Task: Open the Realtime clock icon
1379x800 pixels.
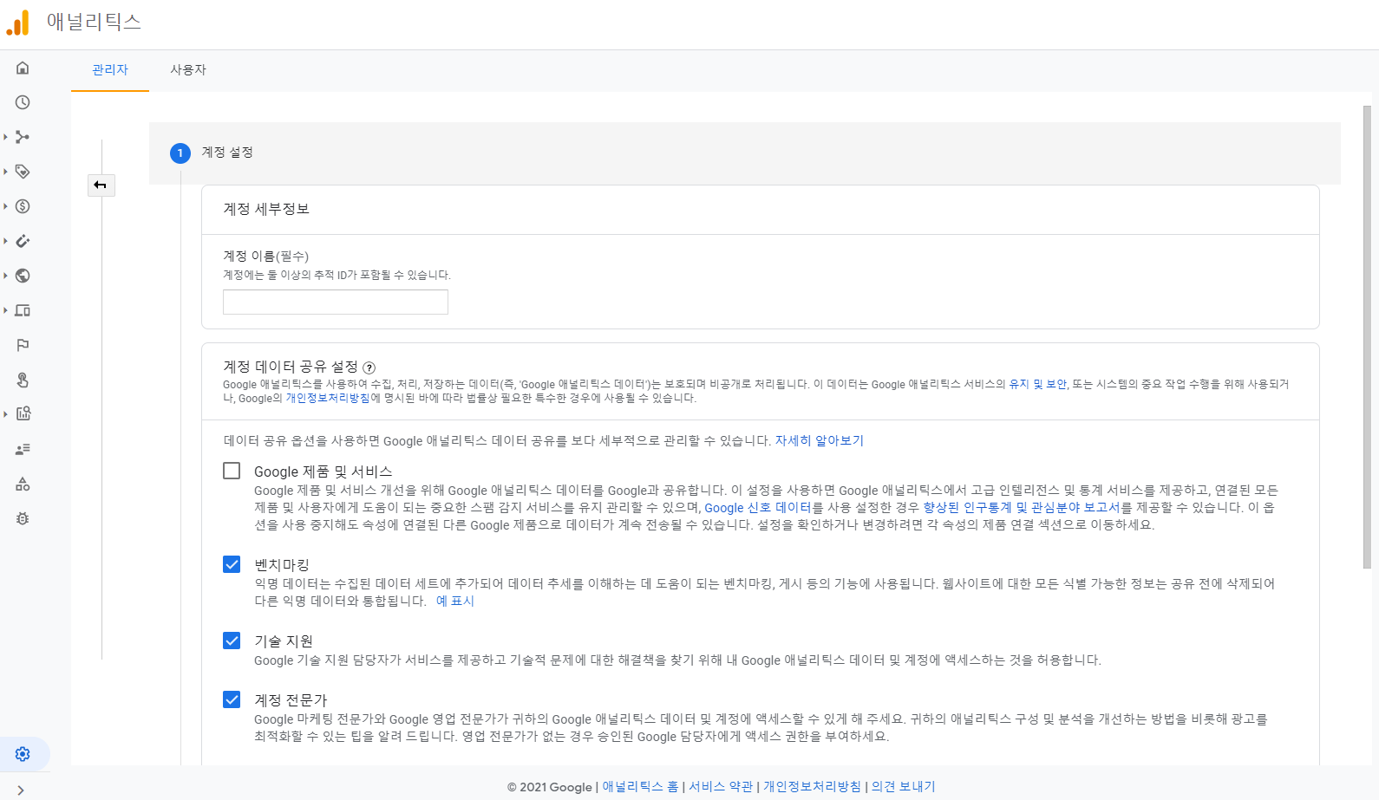Action: pos(23,102)
